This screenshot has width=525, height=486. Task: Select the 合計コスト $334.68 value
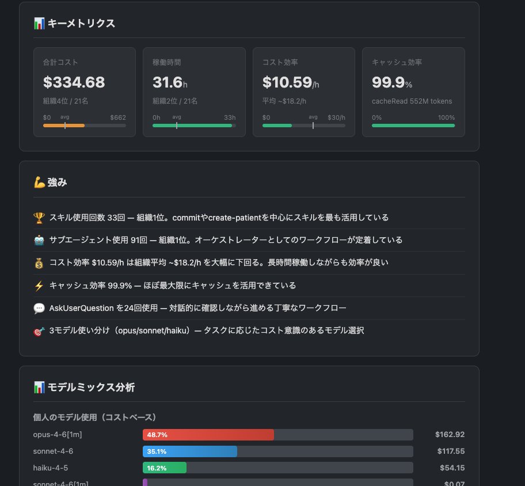[74, 82]
